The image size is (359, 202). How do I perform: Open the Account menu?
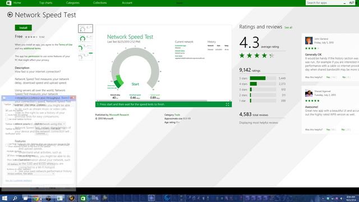pyautogui.click(x=127, y=3)
